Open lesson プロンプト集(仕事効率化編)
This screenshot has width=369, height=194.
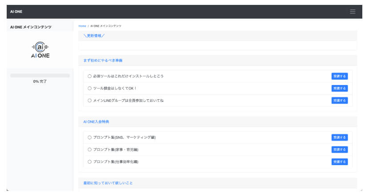[116, 162]
